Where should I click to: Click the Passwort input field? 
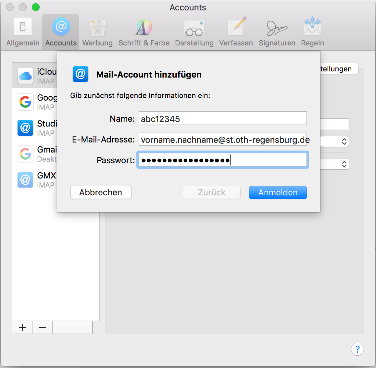click(222, 160)
